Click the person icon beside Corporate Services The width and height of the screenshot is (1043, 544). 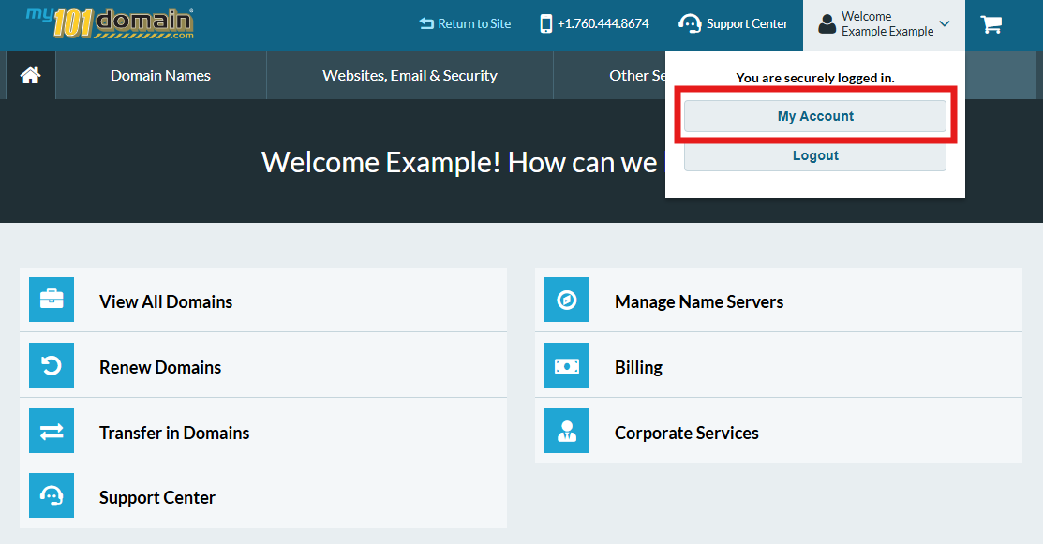coord(567,430)
